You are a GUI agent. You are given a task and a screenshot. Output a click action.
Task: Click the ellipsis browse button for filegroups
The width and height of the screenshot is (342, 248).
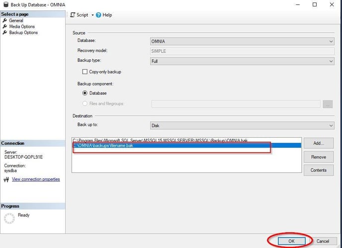(x=328, y=104)
